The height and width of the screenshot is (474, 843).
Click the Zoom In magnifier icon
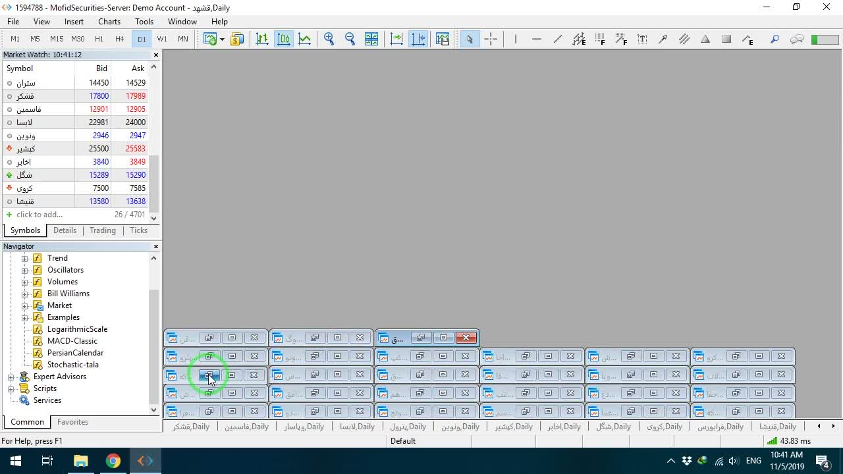[x=329, y=39]
